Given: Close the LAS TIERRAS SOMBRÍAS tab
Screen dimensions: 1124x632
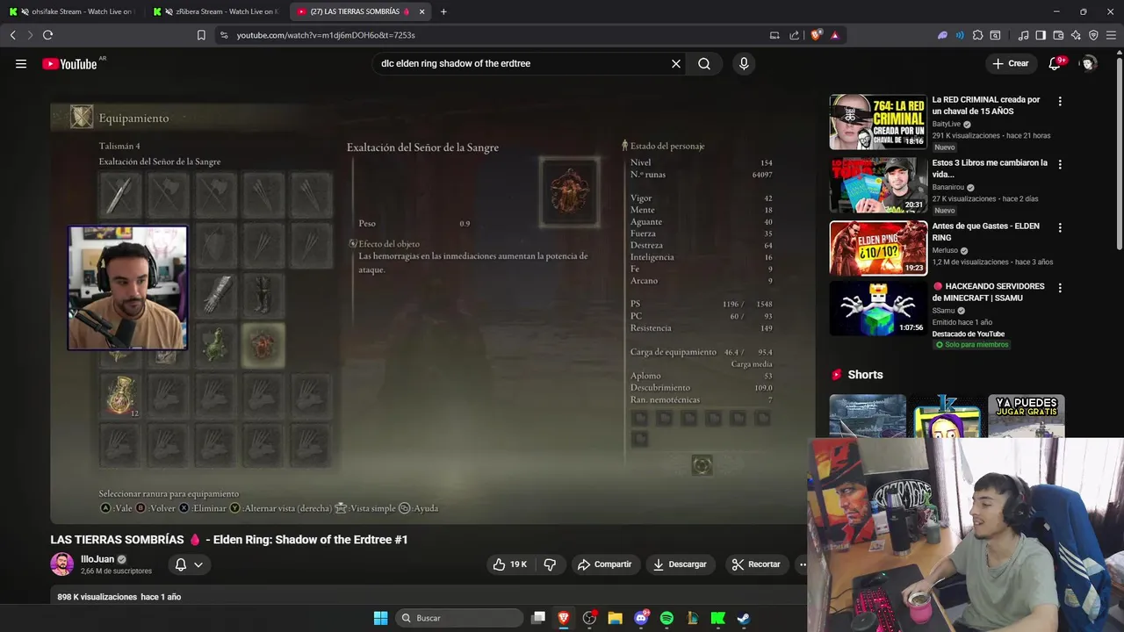Looking at the screenshot, I should [x=422, y=11].
